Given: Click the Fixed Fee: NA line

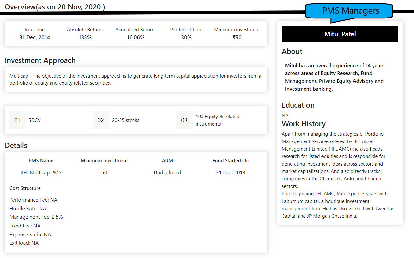Looking at the screenshot, I should [25, 226].
